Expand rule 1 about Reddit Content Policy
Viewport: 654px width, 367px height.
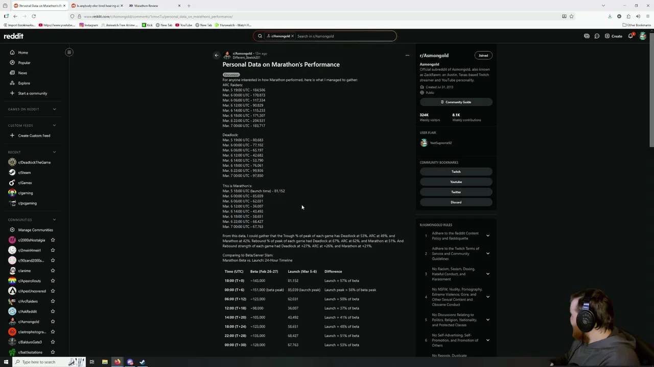487,235
